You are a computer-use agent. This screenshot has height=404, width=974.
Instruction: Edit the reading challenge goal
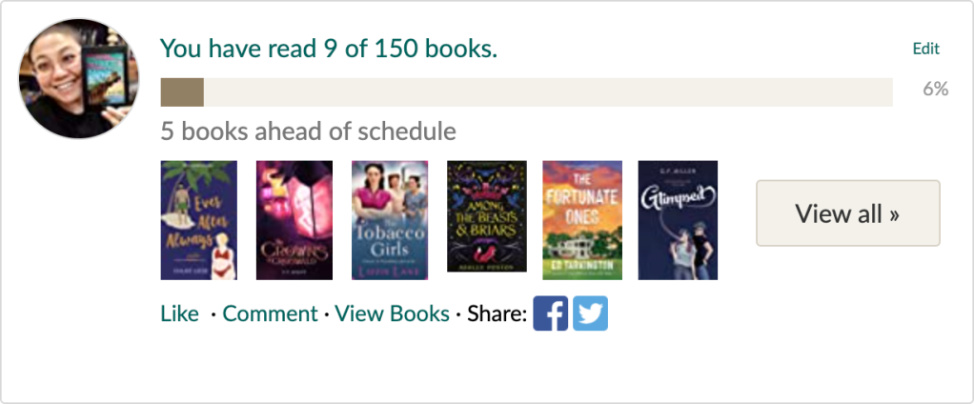coord(925,50)
